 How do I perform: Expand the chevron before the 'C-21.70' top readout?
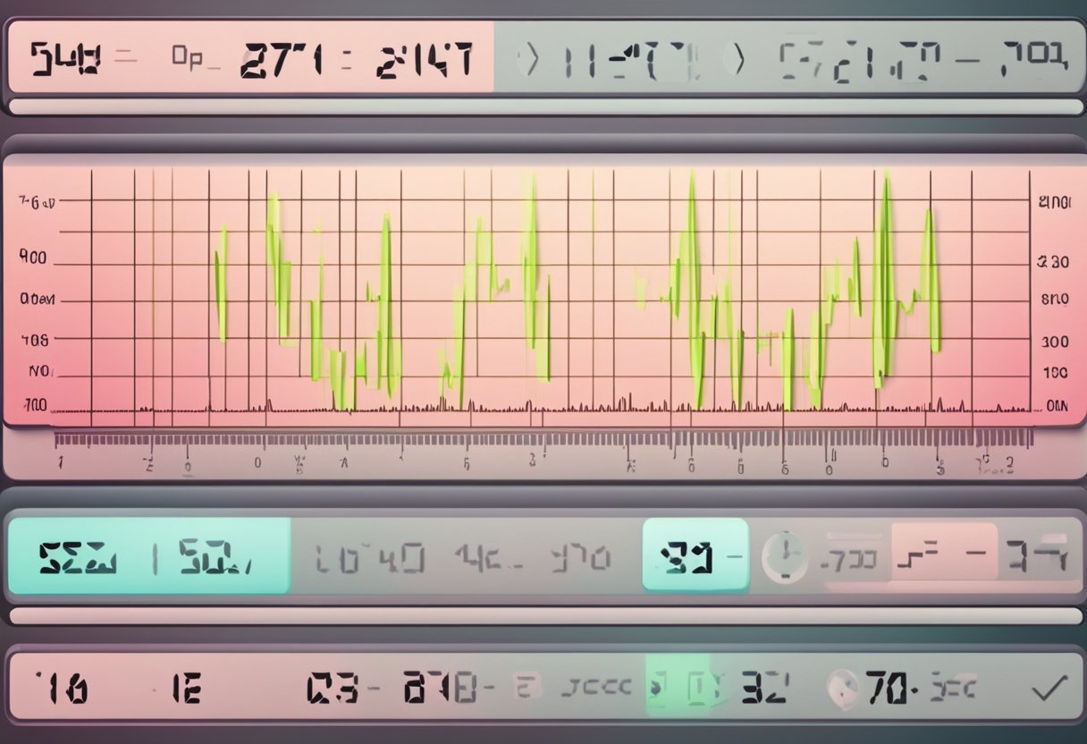[737, 61]
